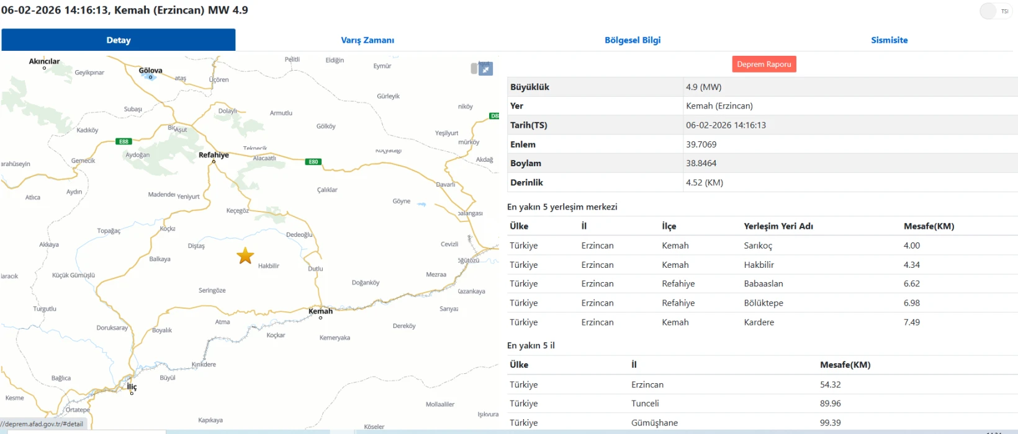Select the Tarih value 06-02-2026 14:16:13
Screen dimensions: 1018x434
726,125
